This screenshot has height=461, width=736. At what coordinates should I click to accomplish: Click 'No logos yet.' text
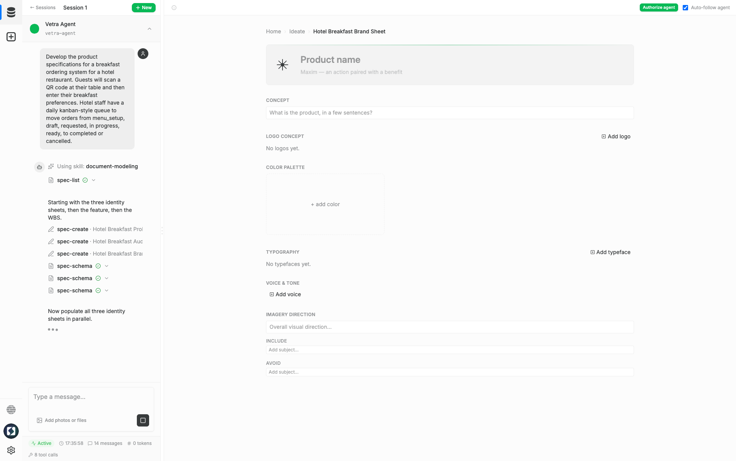283,148
